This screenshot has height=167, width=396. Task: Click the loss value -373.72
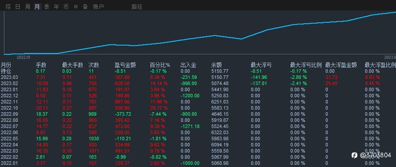pos(123,114)
